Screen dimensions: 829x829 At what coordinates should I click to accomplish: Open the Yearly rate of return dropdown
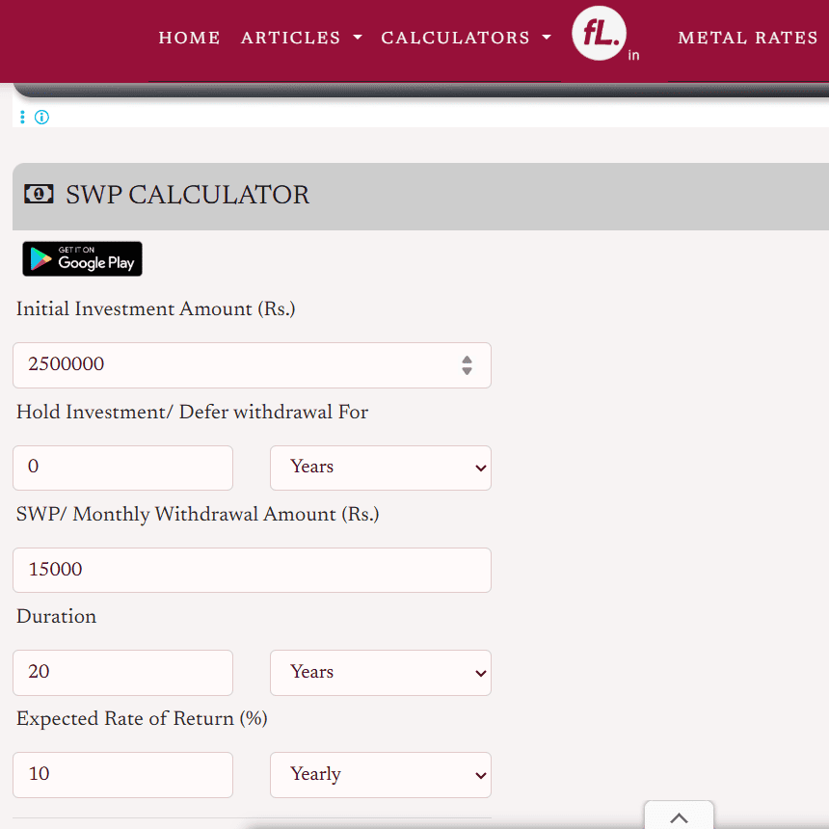pos(380,775)
